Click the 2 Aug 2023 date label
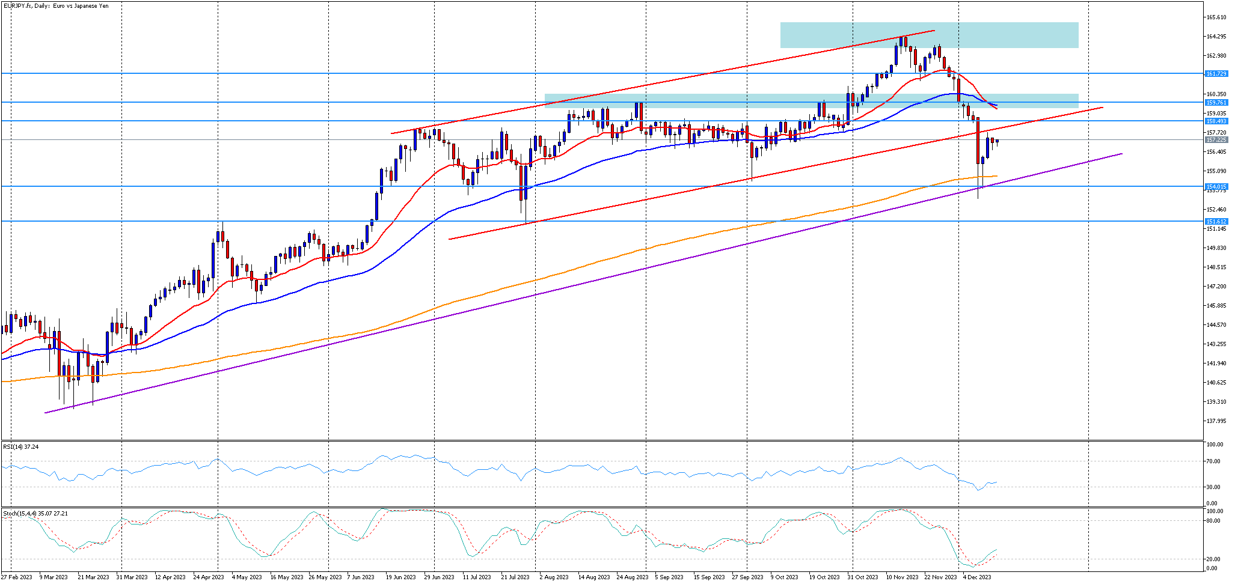The height and width of the screenshot is (584, 1235). click(554, 577)
